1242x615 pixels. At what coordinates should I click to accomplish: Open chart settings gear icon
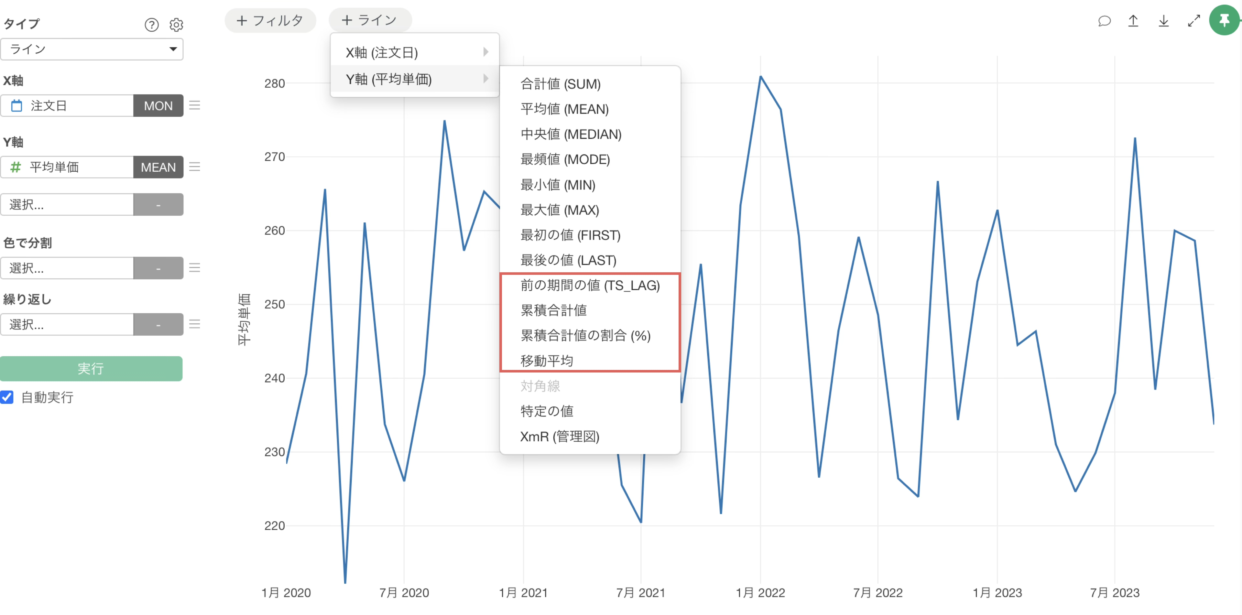pos(177,25)
